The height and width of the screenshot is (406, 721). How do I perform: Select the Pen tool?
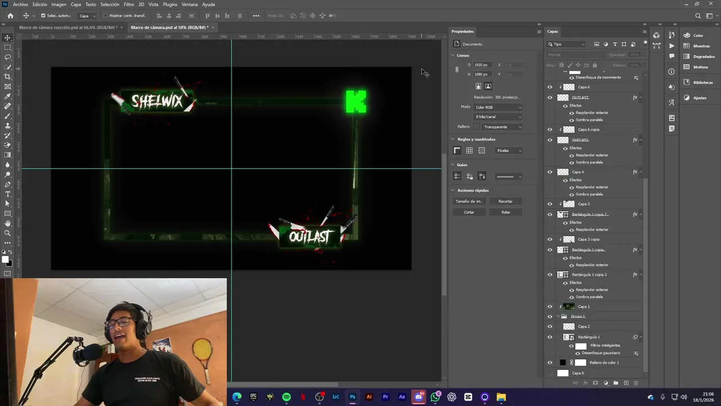(7, 184)
